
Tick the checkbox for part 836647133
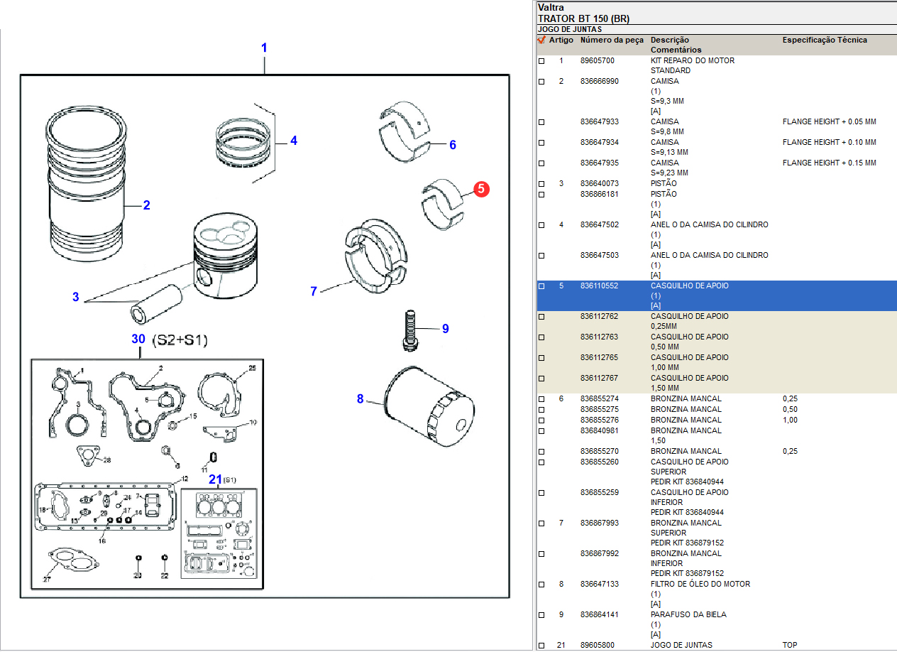tap(541, 585)
